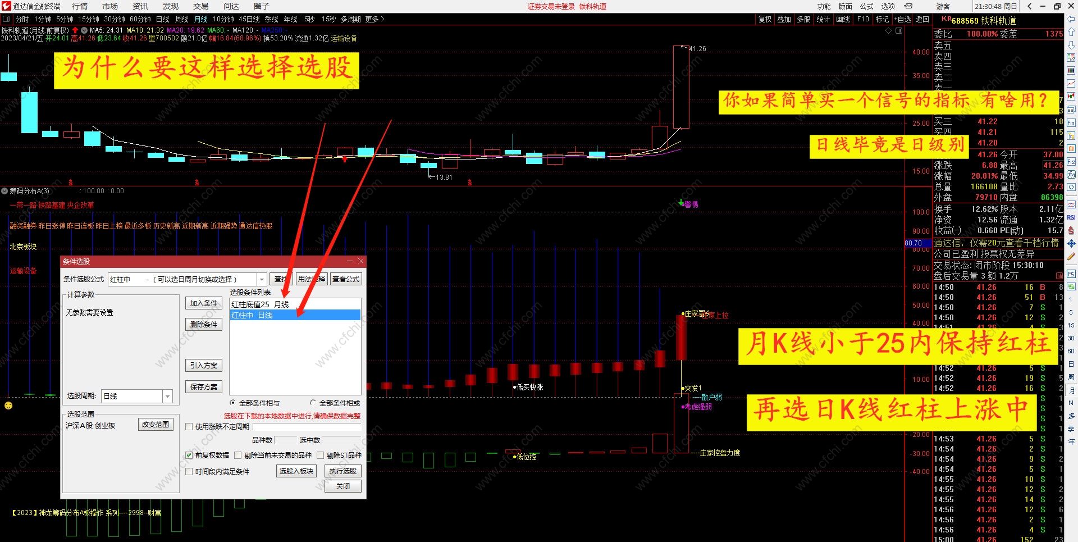
Task: Click the TongDaXin app logo icon
Action: [x=6, y=6]
